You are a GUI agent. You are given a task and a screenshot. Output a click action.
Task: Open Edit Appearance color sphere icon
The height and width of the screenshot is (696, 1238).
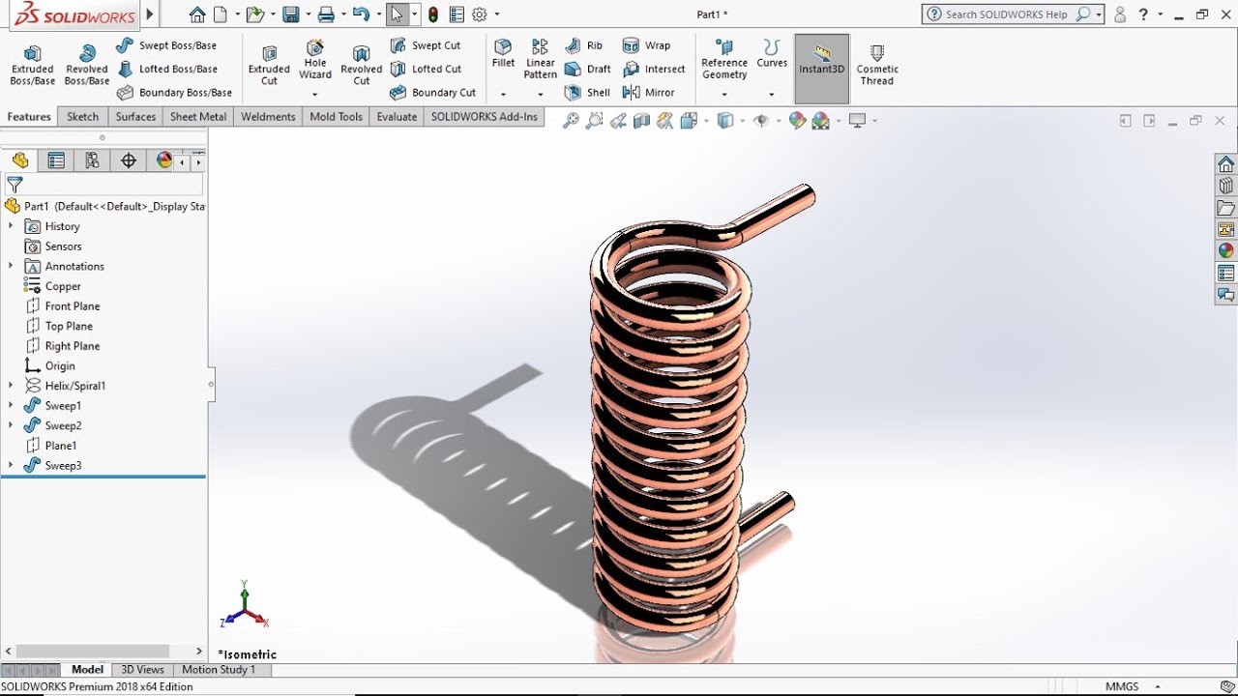pos(797,121)
